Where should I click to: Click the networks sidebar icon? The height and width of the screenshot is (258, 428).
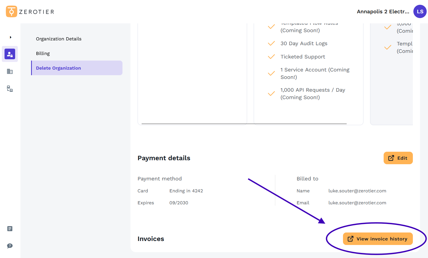click(10, 88)
